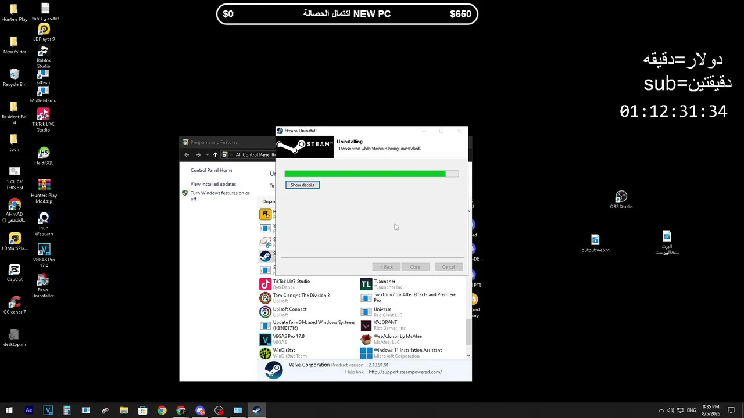This screenshot has height=418, width=744.
Task: Select the Recycle Bin icon
Action: pyautogui.click(x=15, y=78)
